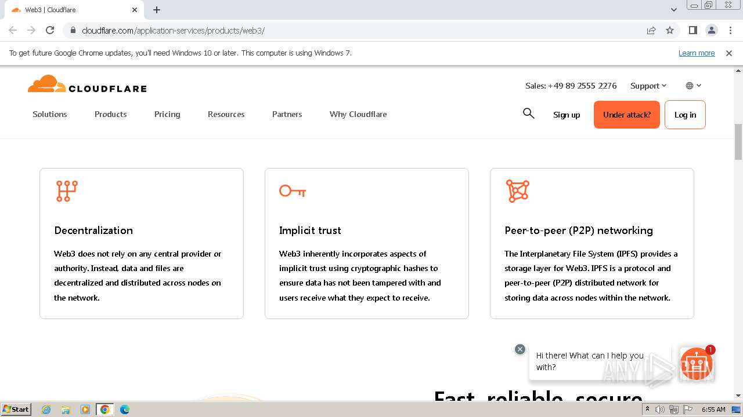Go forward in browser history
743x417 pixels.
(31, 30)
